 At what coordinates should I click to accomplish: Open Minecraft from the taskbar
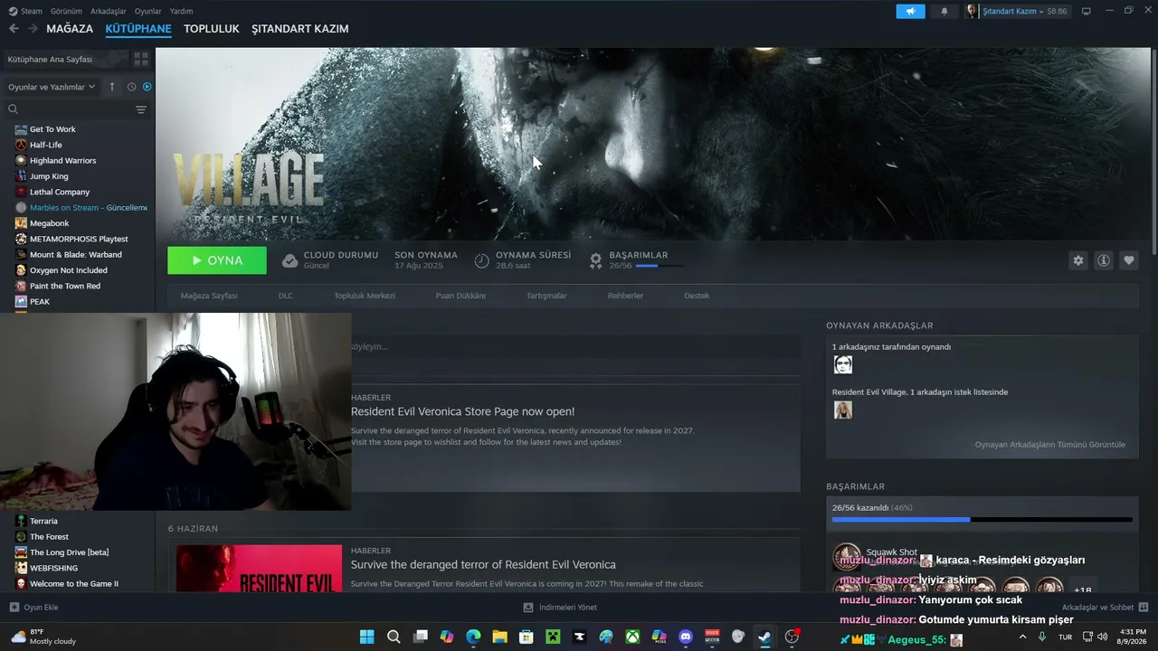(x=553, y=637)
